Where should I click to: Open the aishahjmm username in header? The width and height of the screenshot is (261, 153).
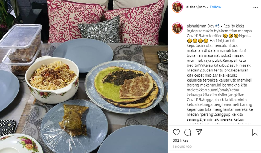196,7
